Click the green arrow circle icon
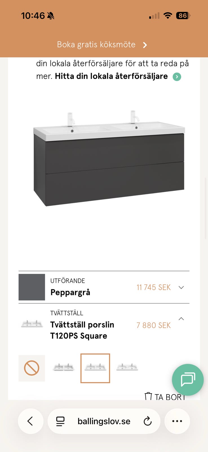 pos(177,77)
